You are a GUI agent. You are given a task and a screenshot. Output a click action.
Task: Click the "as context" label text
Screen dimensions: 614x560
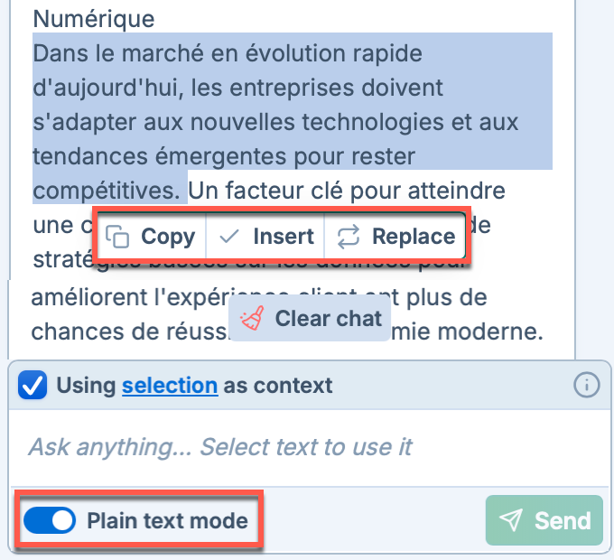278,386
